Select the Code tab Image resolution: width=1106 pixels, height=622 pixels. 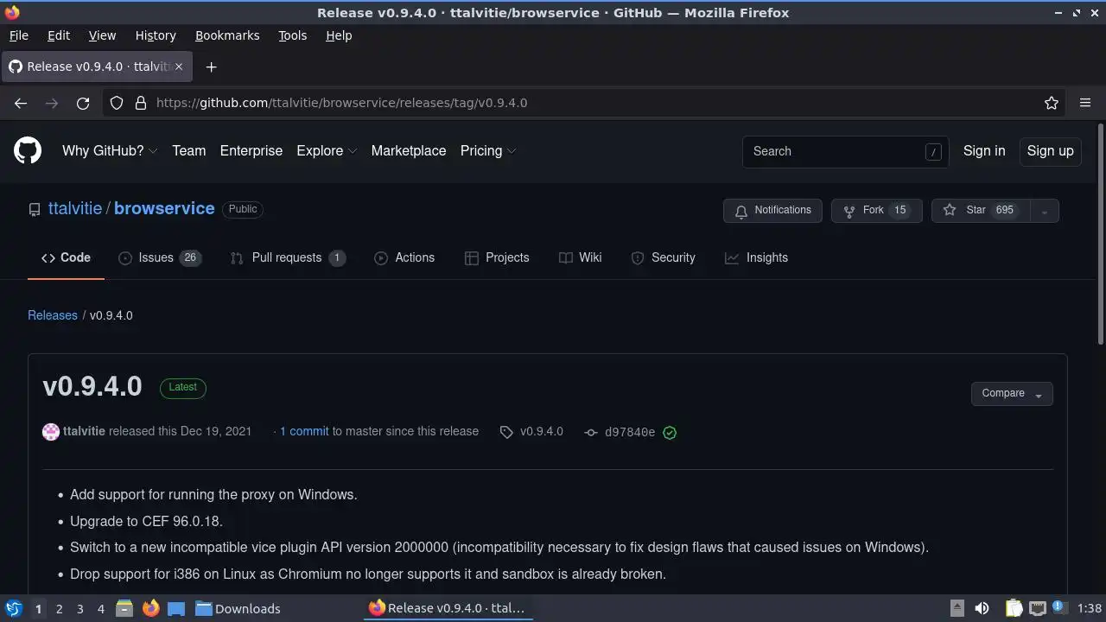tap(66, 257)
